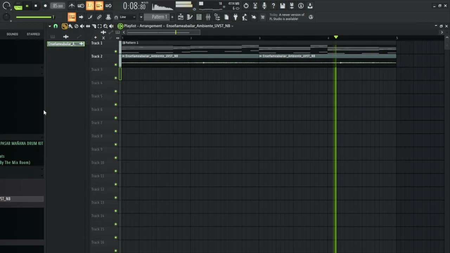Viewport: 450px width, 253px height.
Task: Select the playlist Mute tool
Action: click(82, 26)
